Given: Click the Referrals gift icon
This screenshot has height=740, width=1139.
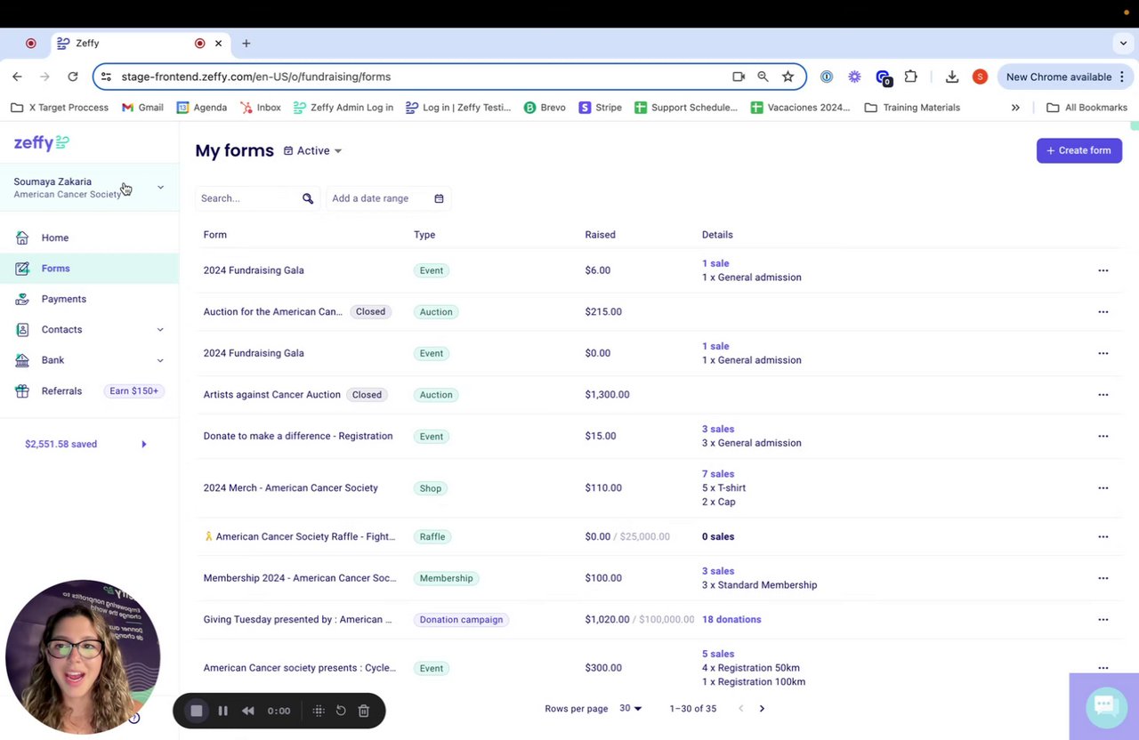Looking at the screenshot, I should 22,390.
